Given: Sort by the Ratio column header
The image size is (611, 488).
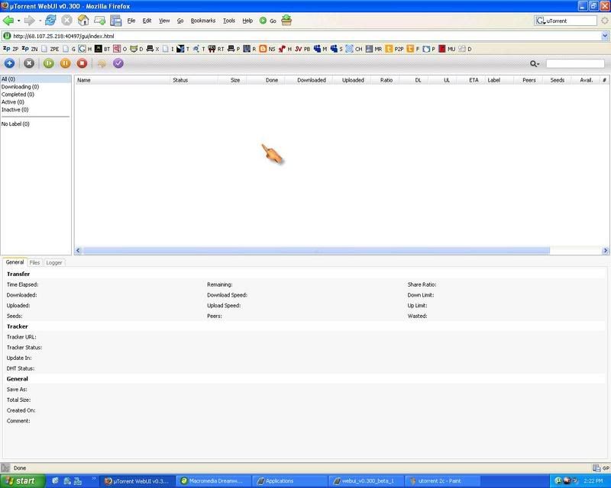Looking at the screenshot, I should point(385,80).
